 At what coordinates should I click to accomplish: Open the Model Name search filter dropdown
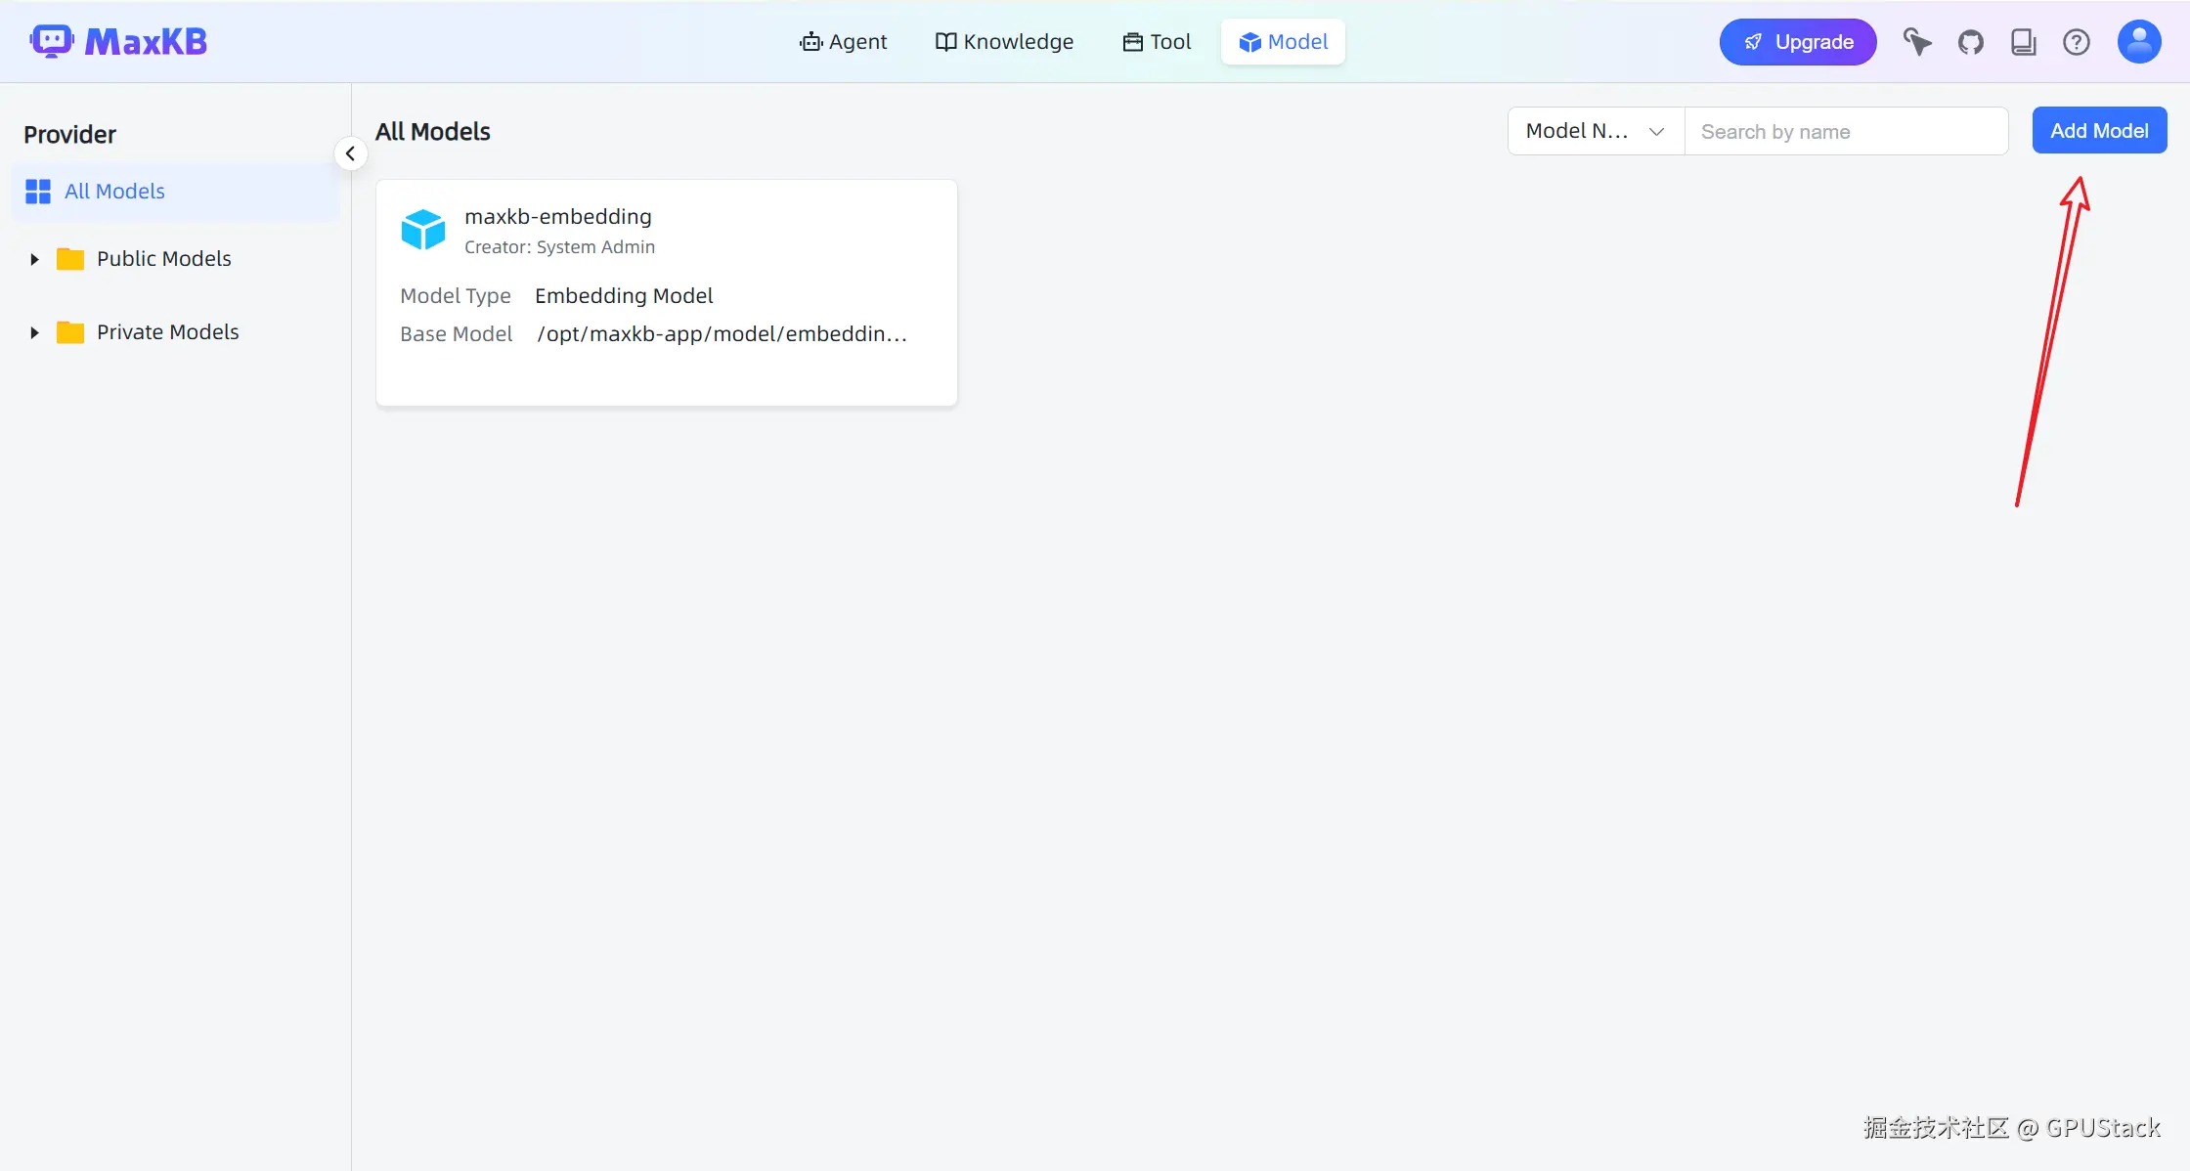click(x=1595, y=131)
